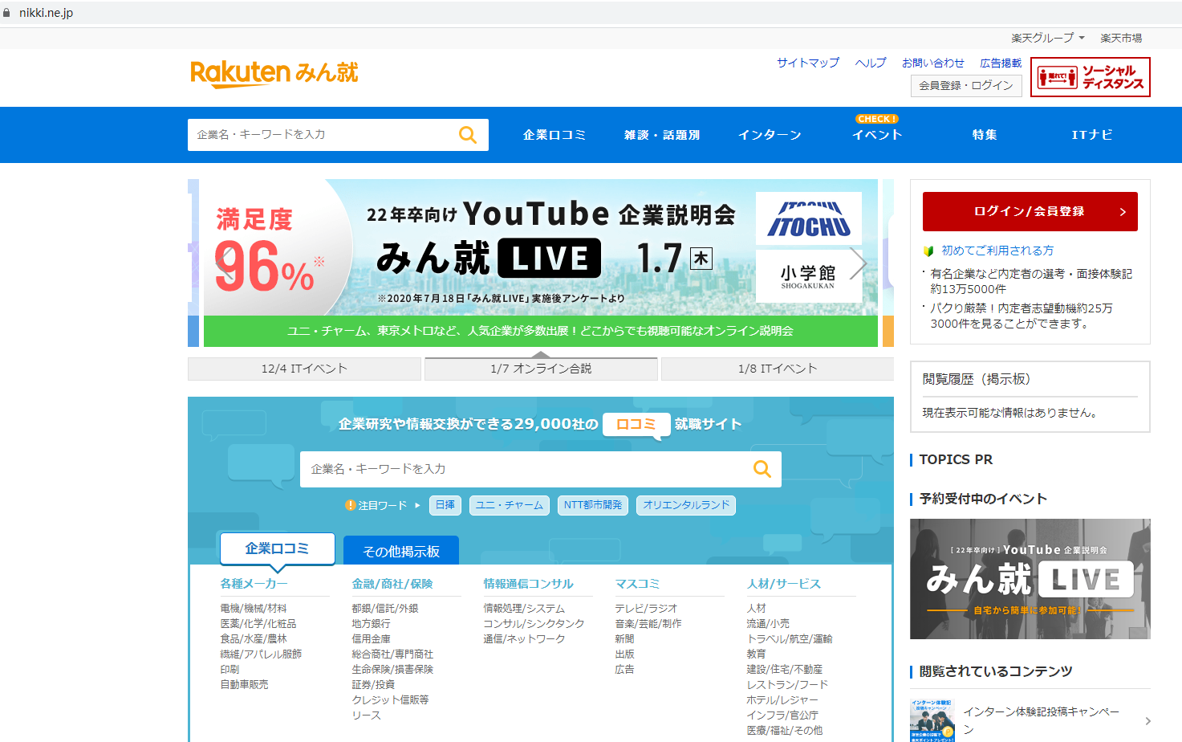
Task: Click the beginner leaf icon beside 初めてご利用される方
Action: point(928,251)
